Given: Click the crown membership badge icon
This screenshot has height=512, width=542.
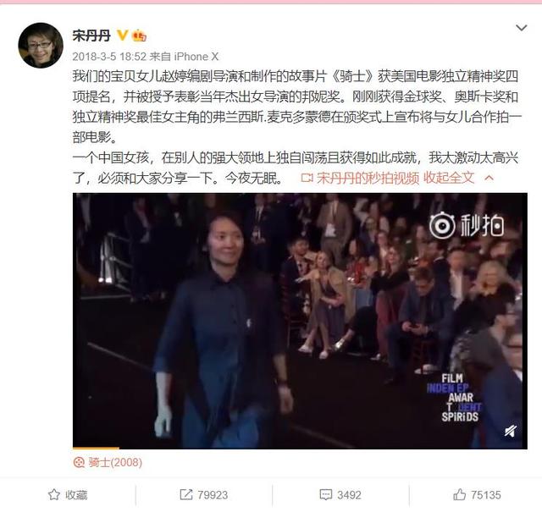Looking at the screenshot, I should pos(139,36).
